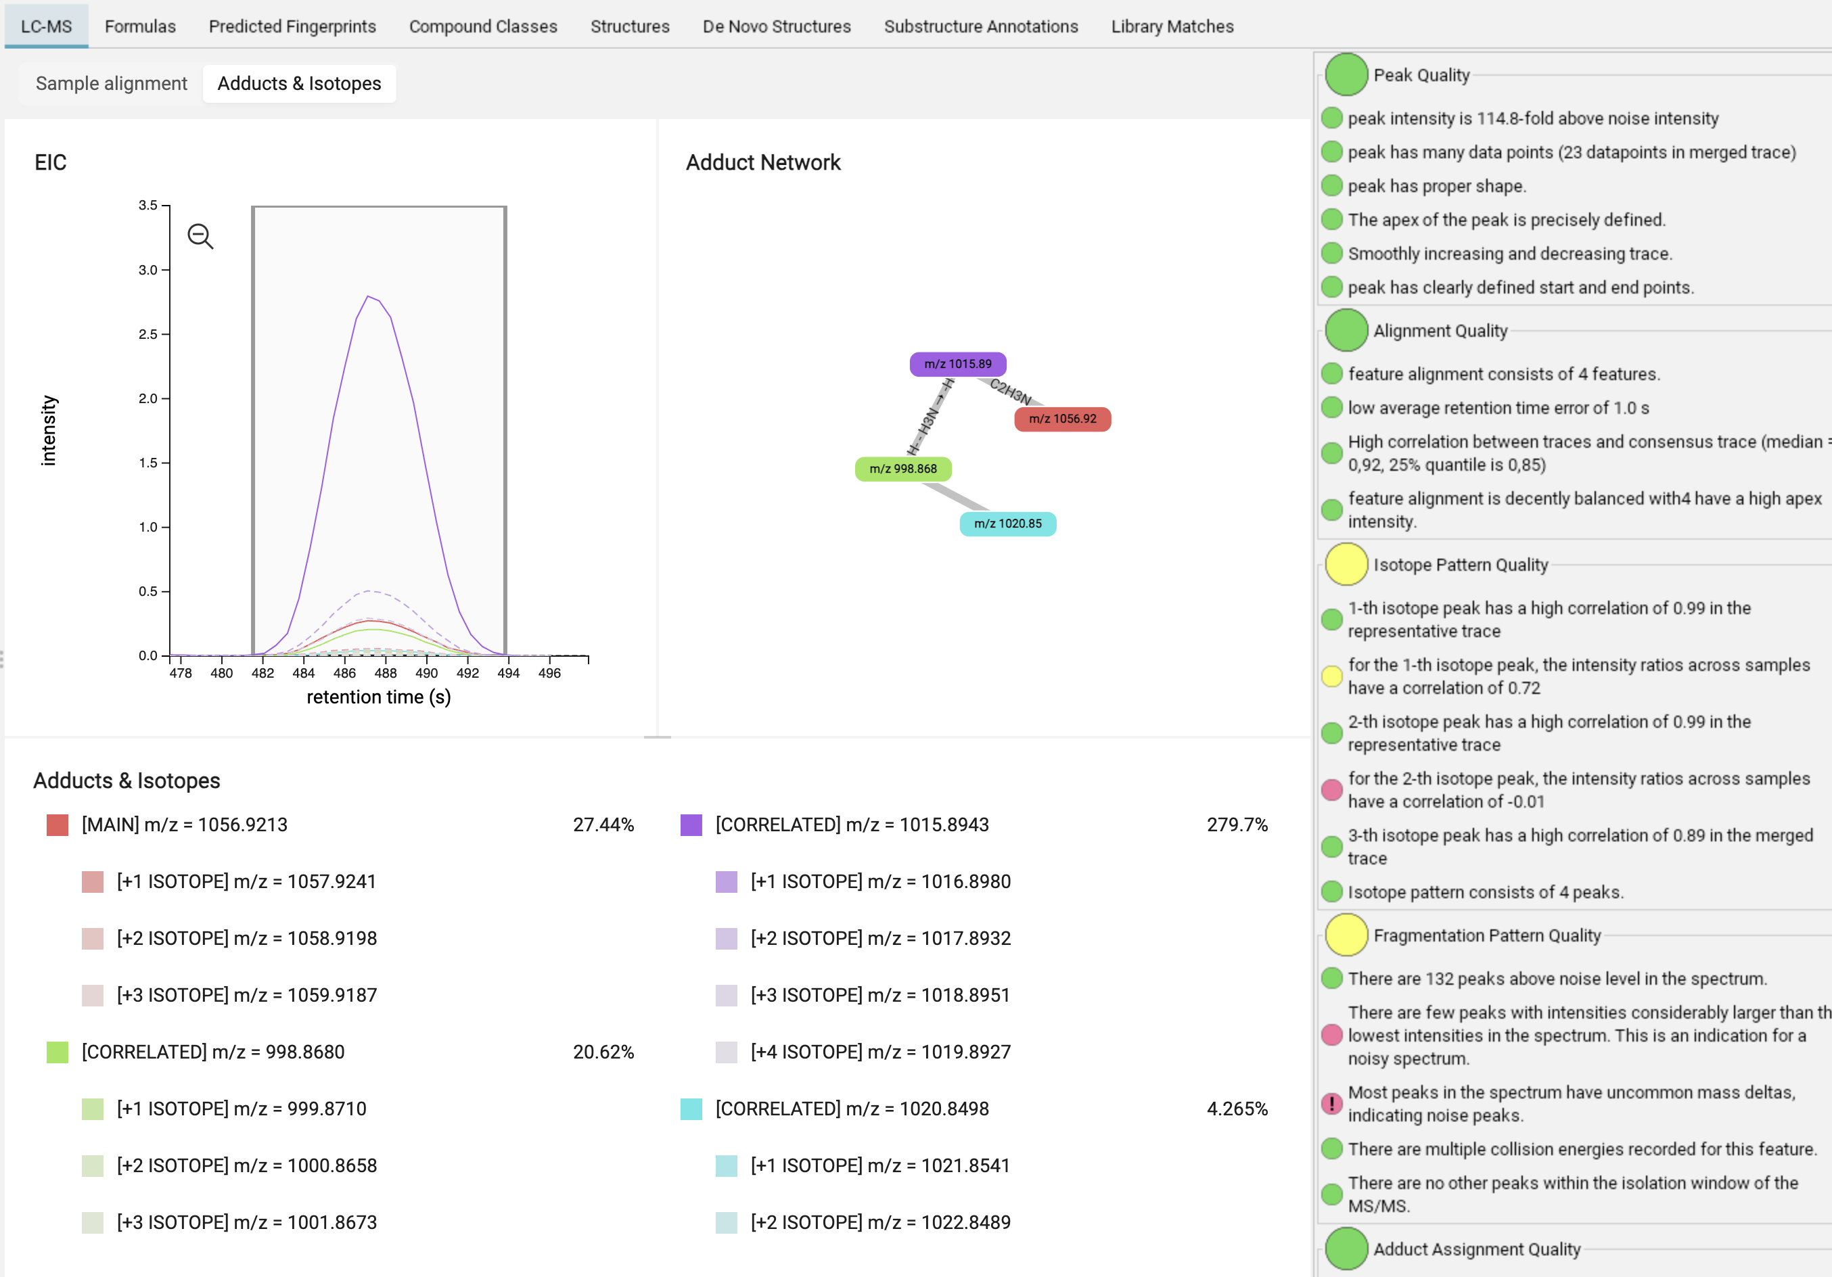Screen dimensions: 1832x1277
Task: Click 'The apex of the peak is precisely defined.'
Action: 1507,219
